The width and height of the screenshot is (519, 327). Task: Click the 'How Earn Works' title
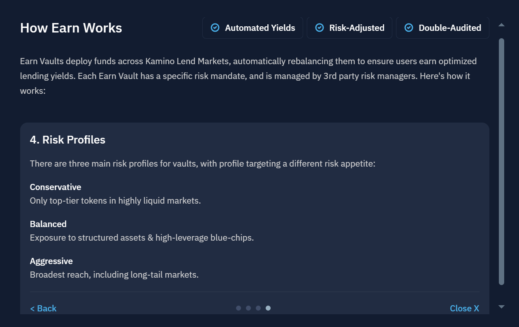pos(71,28)
